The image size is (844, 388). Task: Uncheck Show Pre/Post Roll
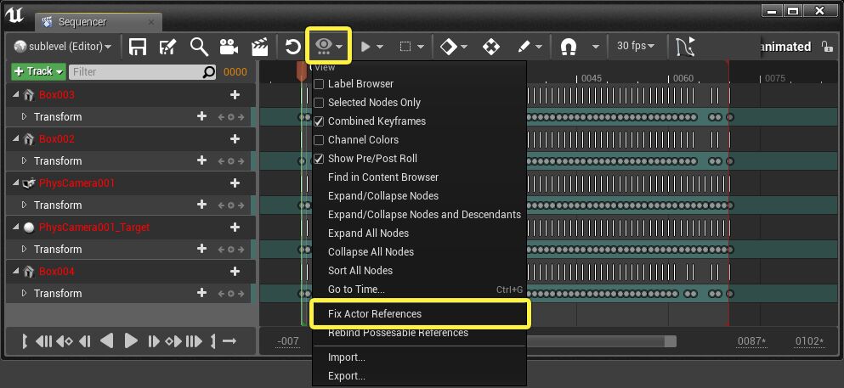coord(319,159)
